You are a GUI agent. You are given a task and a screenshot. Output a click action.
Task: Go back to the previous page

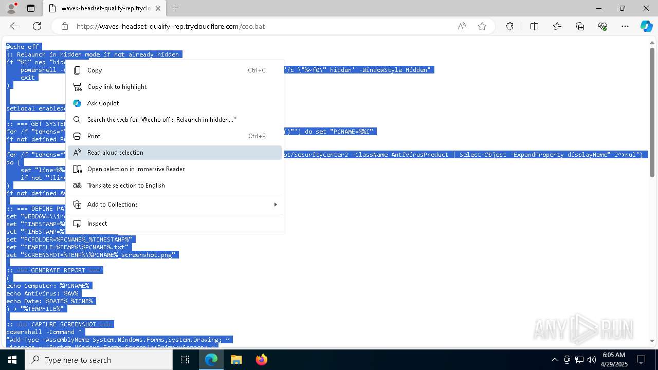[x=14, y=26]
